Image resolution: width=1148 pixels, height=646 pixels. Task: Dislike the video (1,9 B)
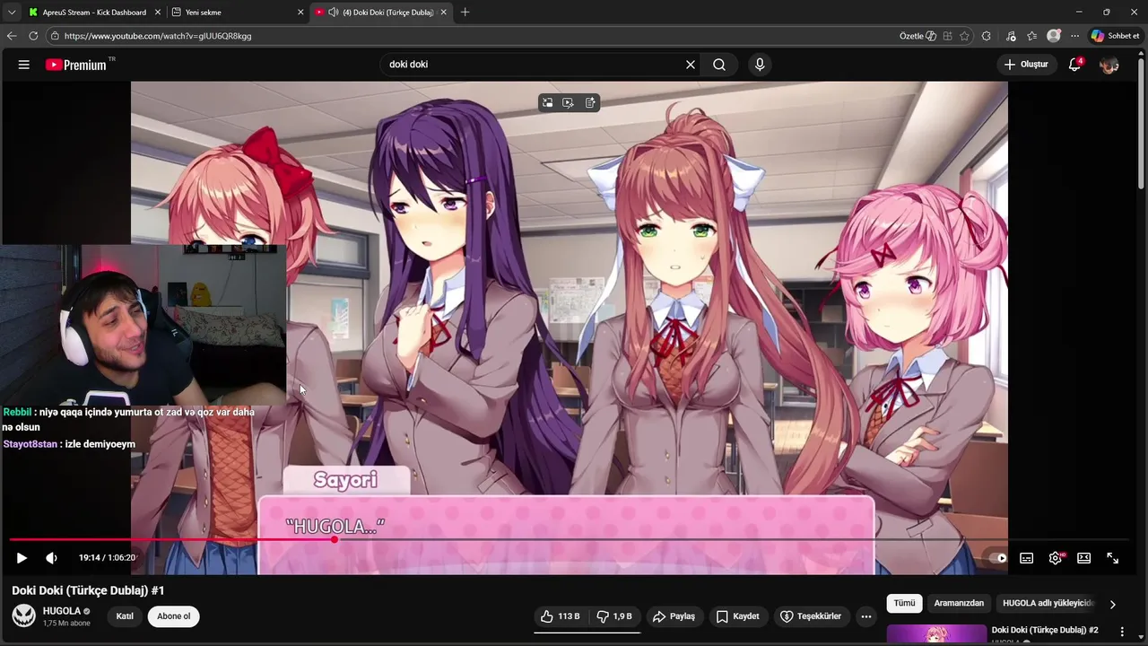point(614,616)
